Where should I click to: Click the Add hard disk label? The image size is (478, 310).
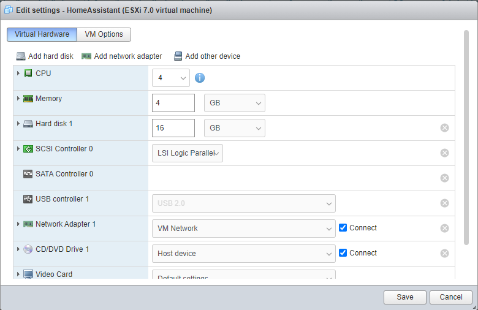51,56
